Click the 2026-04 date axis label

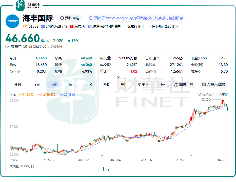point(115,160)
